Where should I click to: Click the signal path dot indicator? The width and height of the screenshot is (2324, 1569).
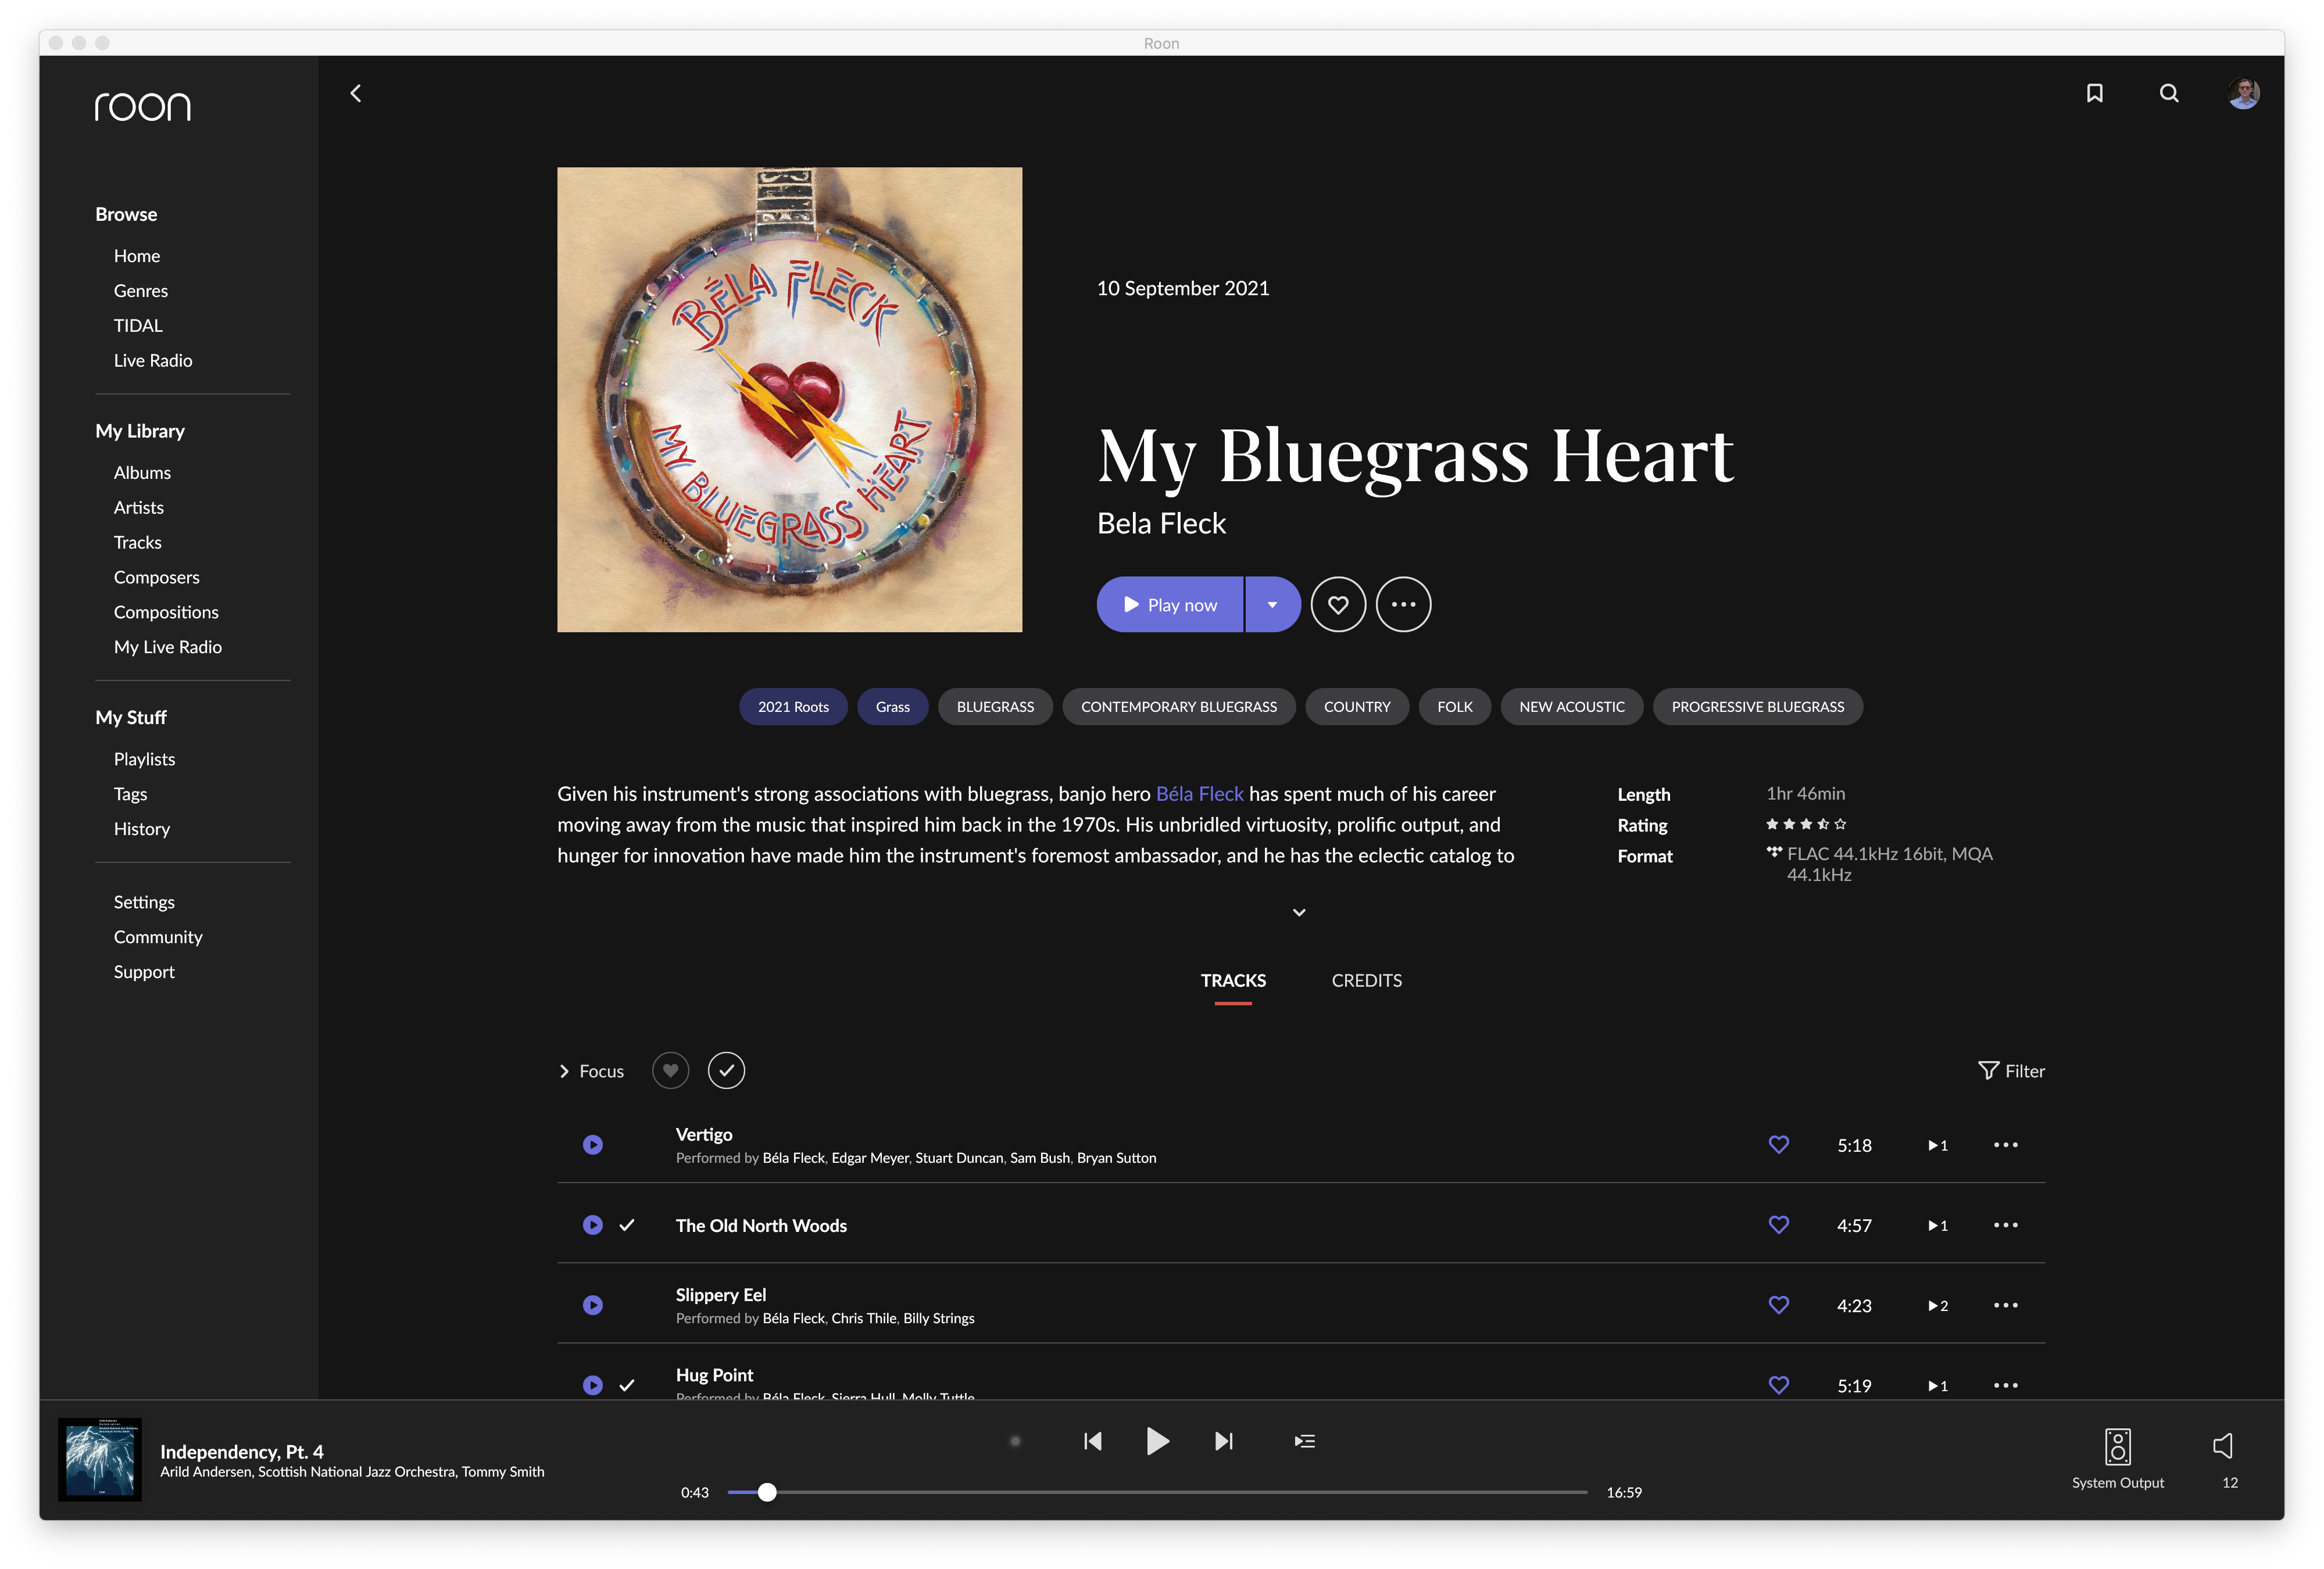tap(1015, 1440)
